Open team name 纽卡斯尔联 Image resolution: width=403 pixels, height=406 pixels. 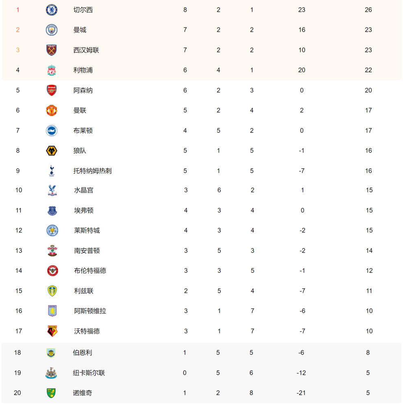point(89,373)
